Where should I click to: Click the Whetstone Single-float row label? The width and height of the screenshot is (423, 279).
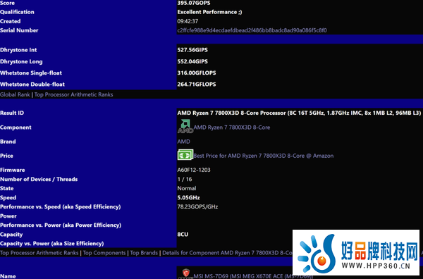pyautogui.click(x=31, y=73)
